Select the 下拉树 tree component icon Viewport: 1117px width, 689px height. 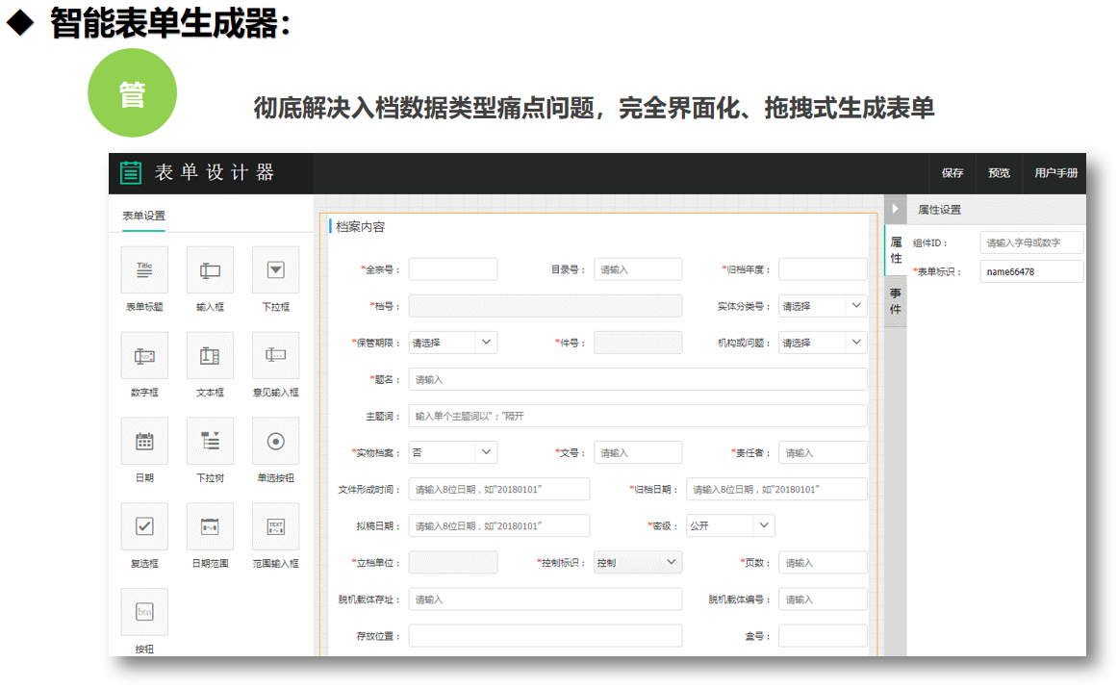(x=210, y=442)
